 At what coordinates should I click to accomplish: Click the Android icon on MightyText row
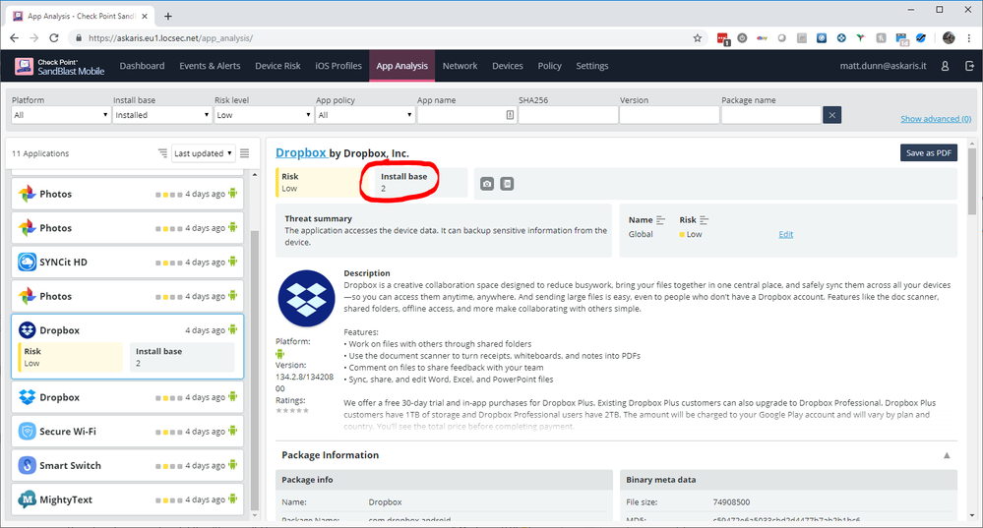tap(232, 499)
